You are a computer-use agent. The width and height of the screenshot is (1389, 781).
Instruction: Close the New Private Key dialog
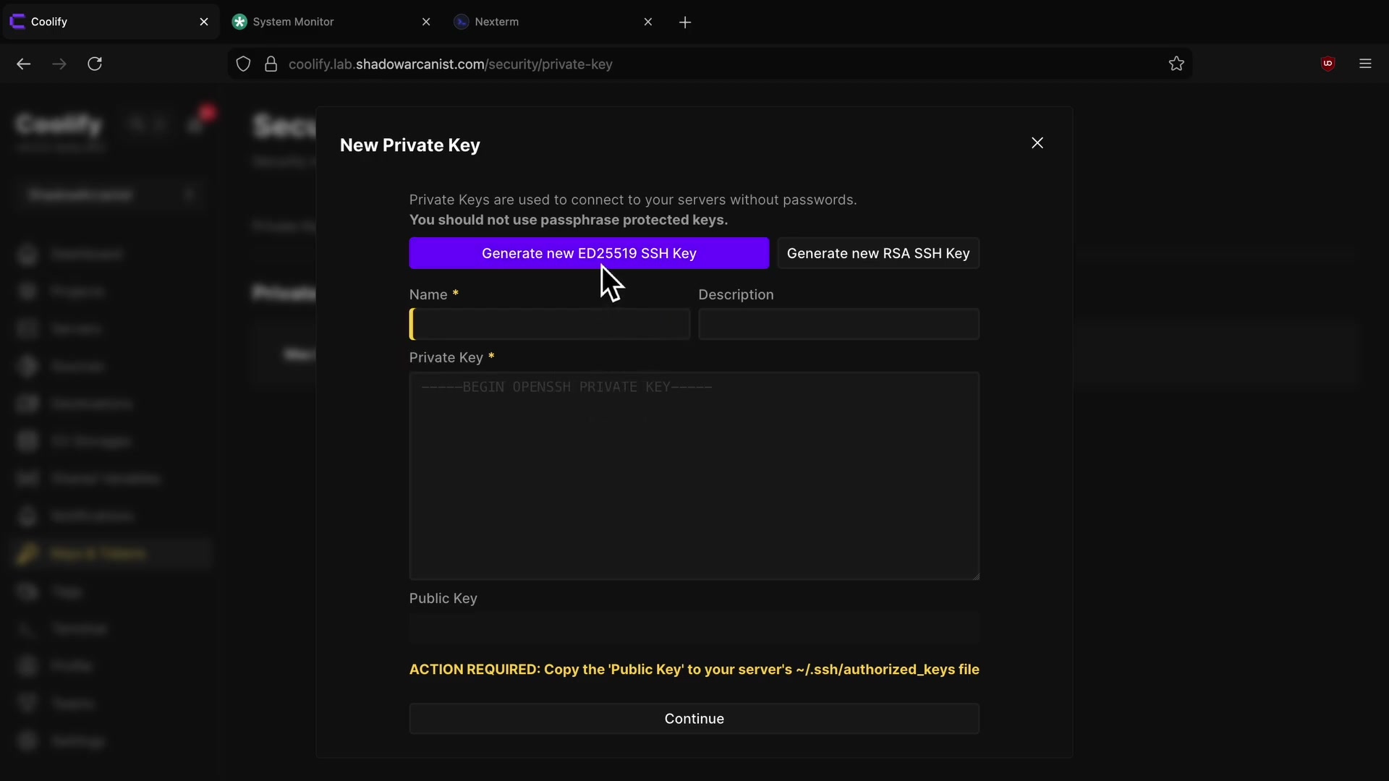point(1037,143)
